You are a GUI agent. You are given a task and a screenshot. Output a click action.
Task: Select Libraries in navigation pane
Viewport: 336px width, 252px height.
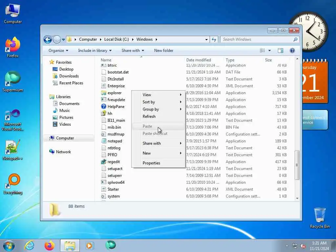point(63,97)
